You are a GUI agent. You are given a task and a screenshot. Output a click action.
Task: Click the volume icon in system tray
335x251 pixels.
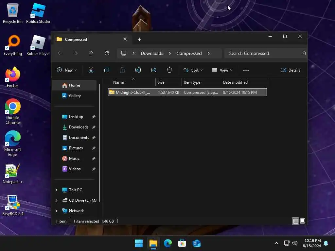295,243
